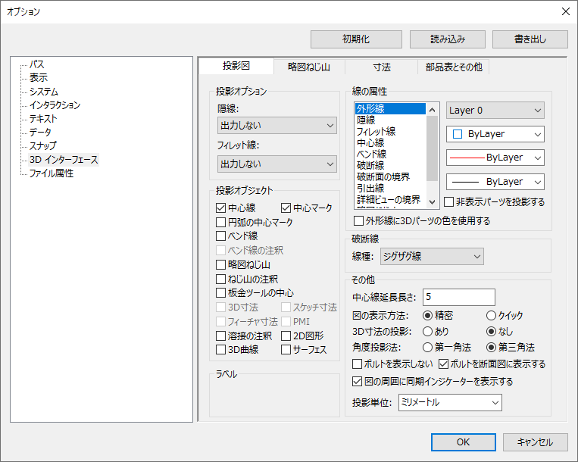
Task: Click the 読み込み button
Action: (448, 39)
